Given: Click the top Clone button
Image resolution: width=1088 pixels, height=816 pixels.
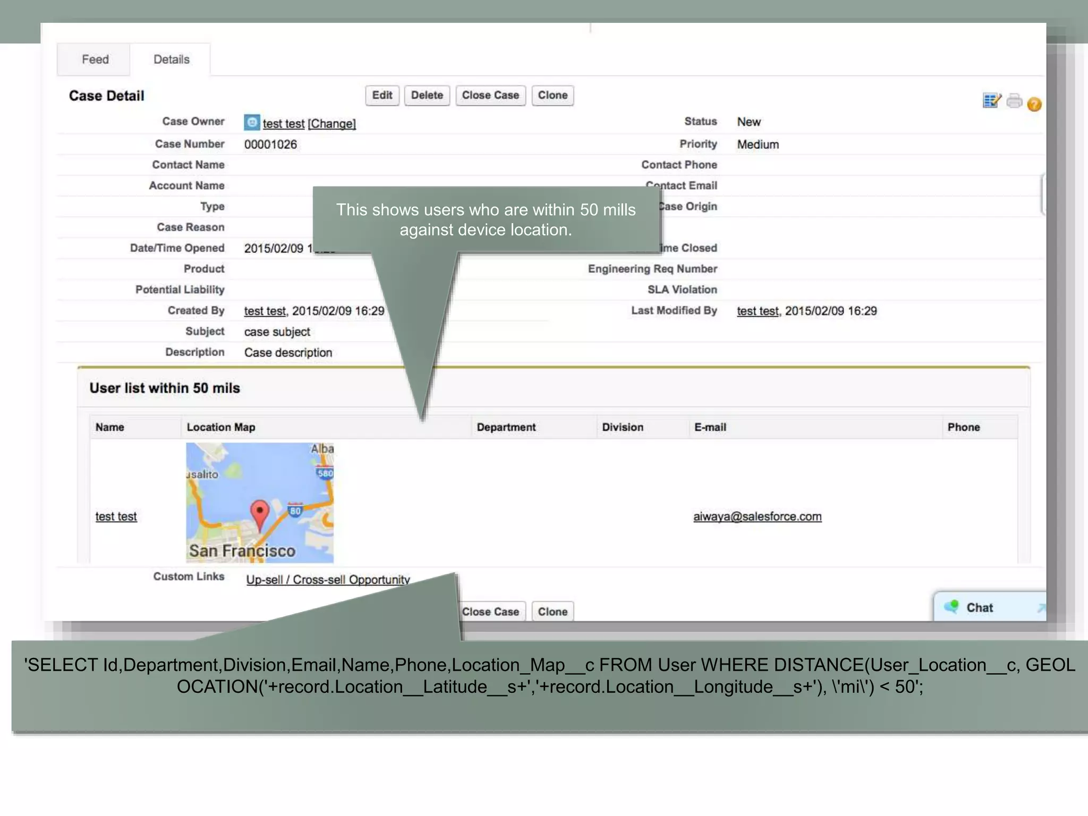Looking at the screenshot, I should [552, 96].
